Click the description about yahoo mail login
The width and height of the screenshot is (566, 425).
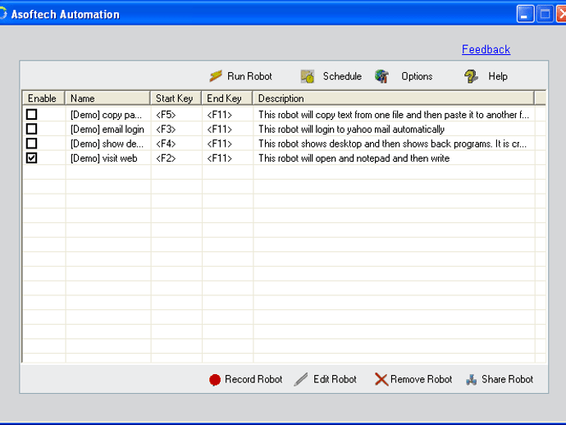(351, 130)
